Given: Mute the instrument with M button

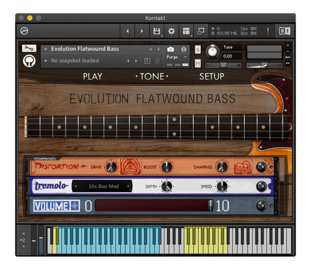Looking at the screenshot, I should [x=198, y=63].
